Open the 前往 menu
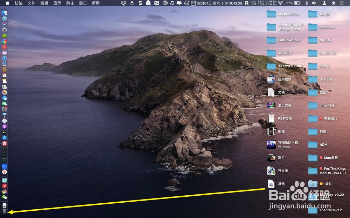This screenshot has width=350, height=218. pyautogui.click(x=70, y=3)
